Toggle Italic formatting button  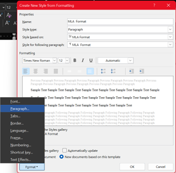pyautogui.click(x=83, y=60)
